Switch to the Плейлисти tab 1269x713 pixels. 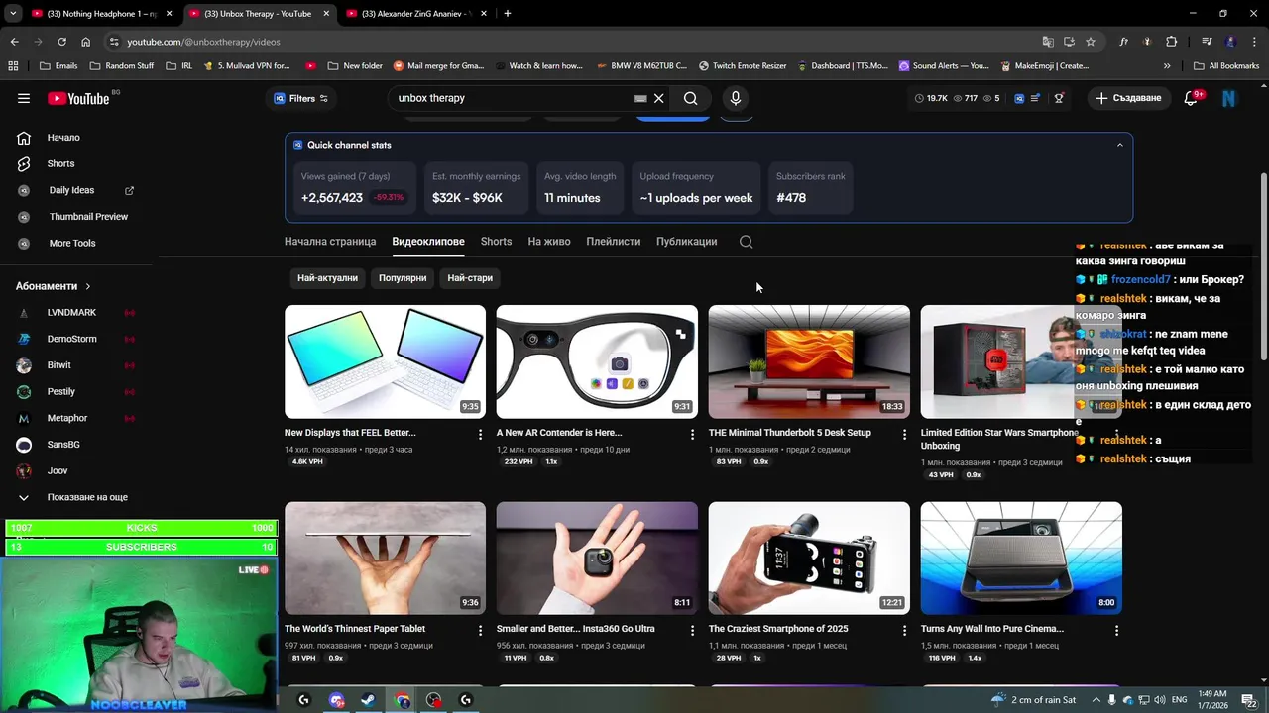point(613,242)
